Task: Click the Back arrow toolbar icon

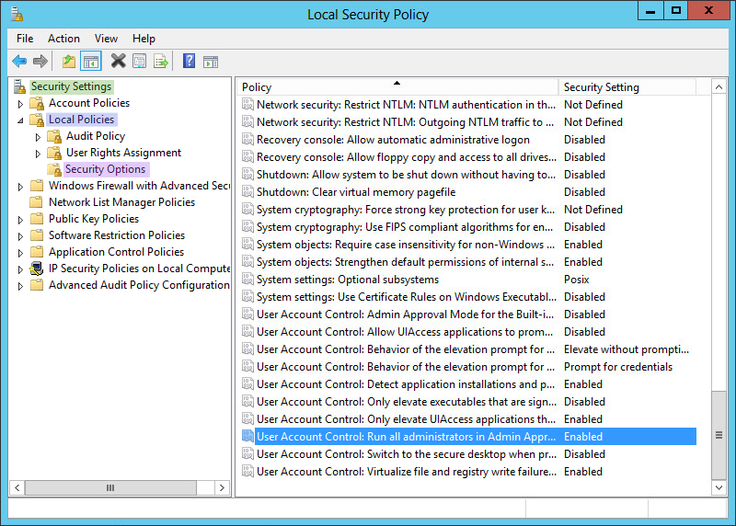Action: pos(19,62)
